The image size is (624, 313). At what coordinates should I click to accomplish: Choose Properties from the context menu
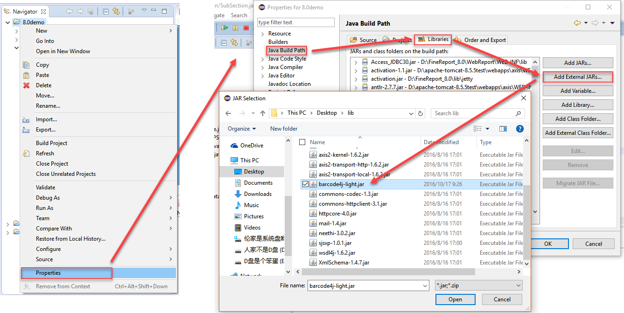pyautogui.click(x=98, y=273)
